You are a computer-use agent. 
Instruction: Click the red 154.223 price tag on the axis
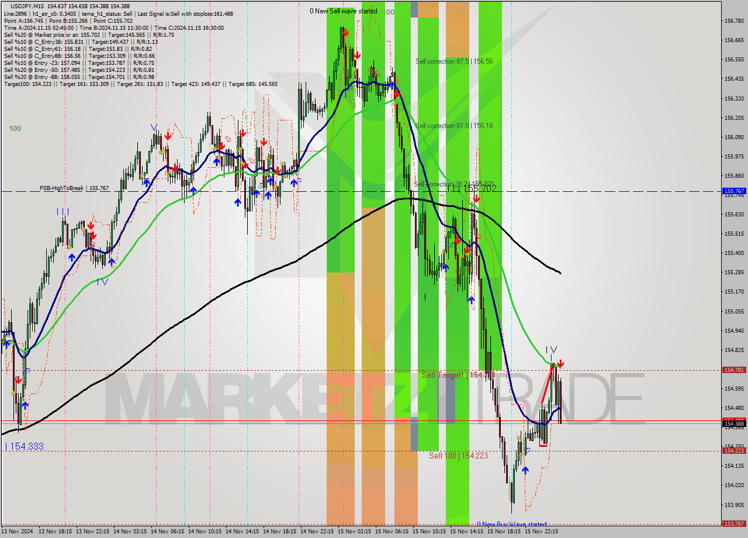(734, 450)
